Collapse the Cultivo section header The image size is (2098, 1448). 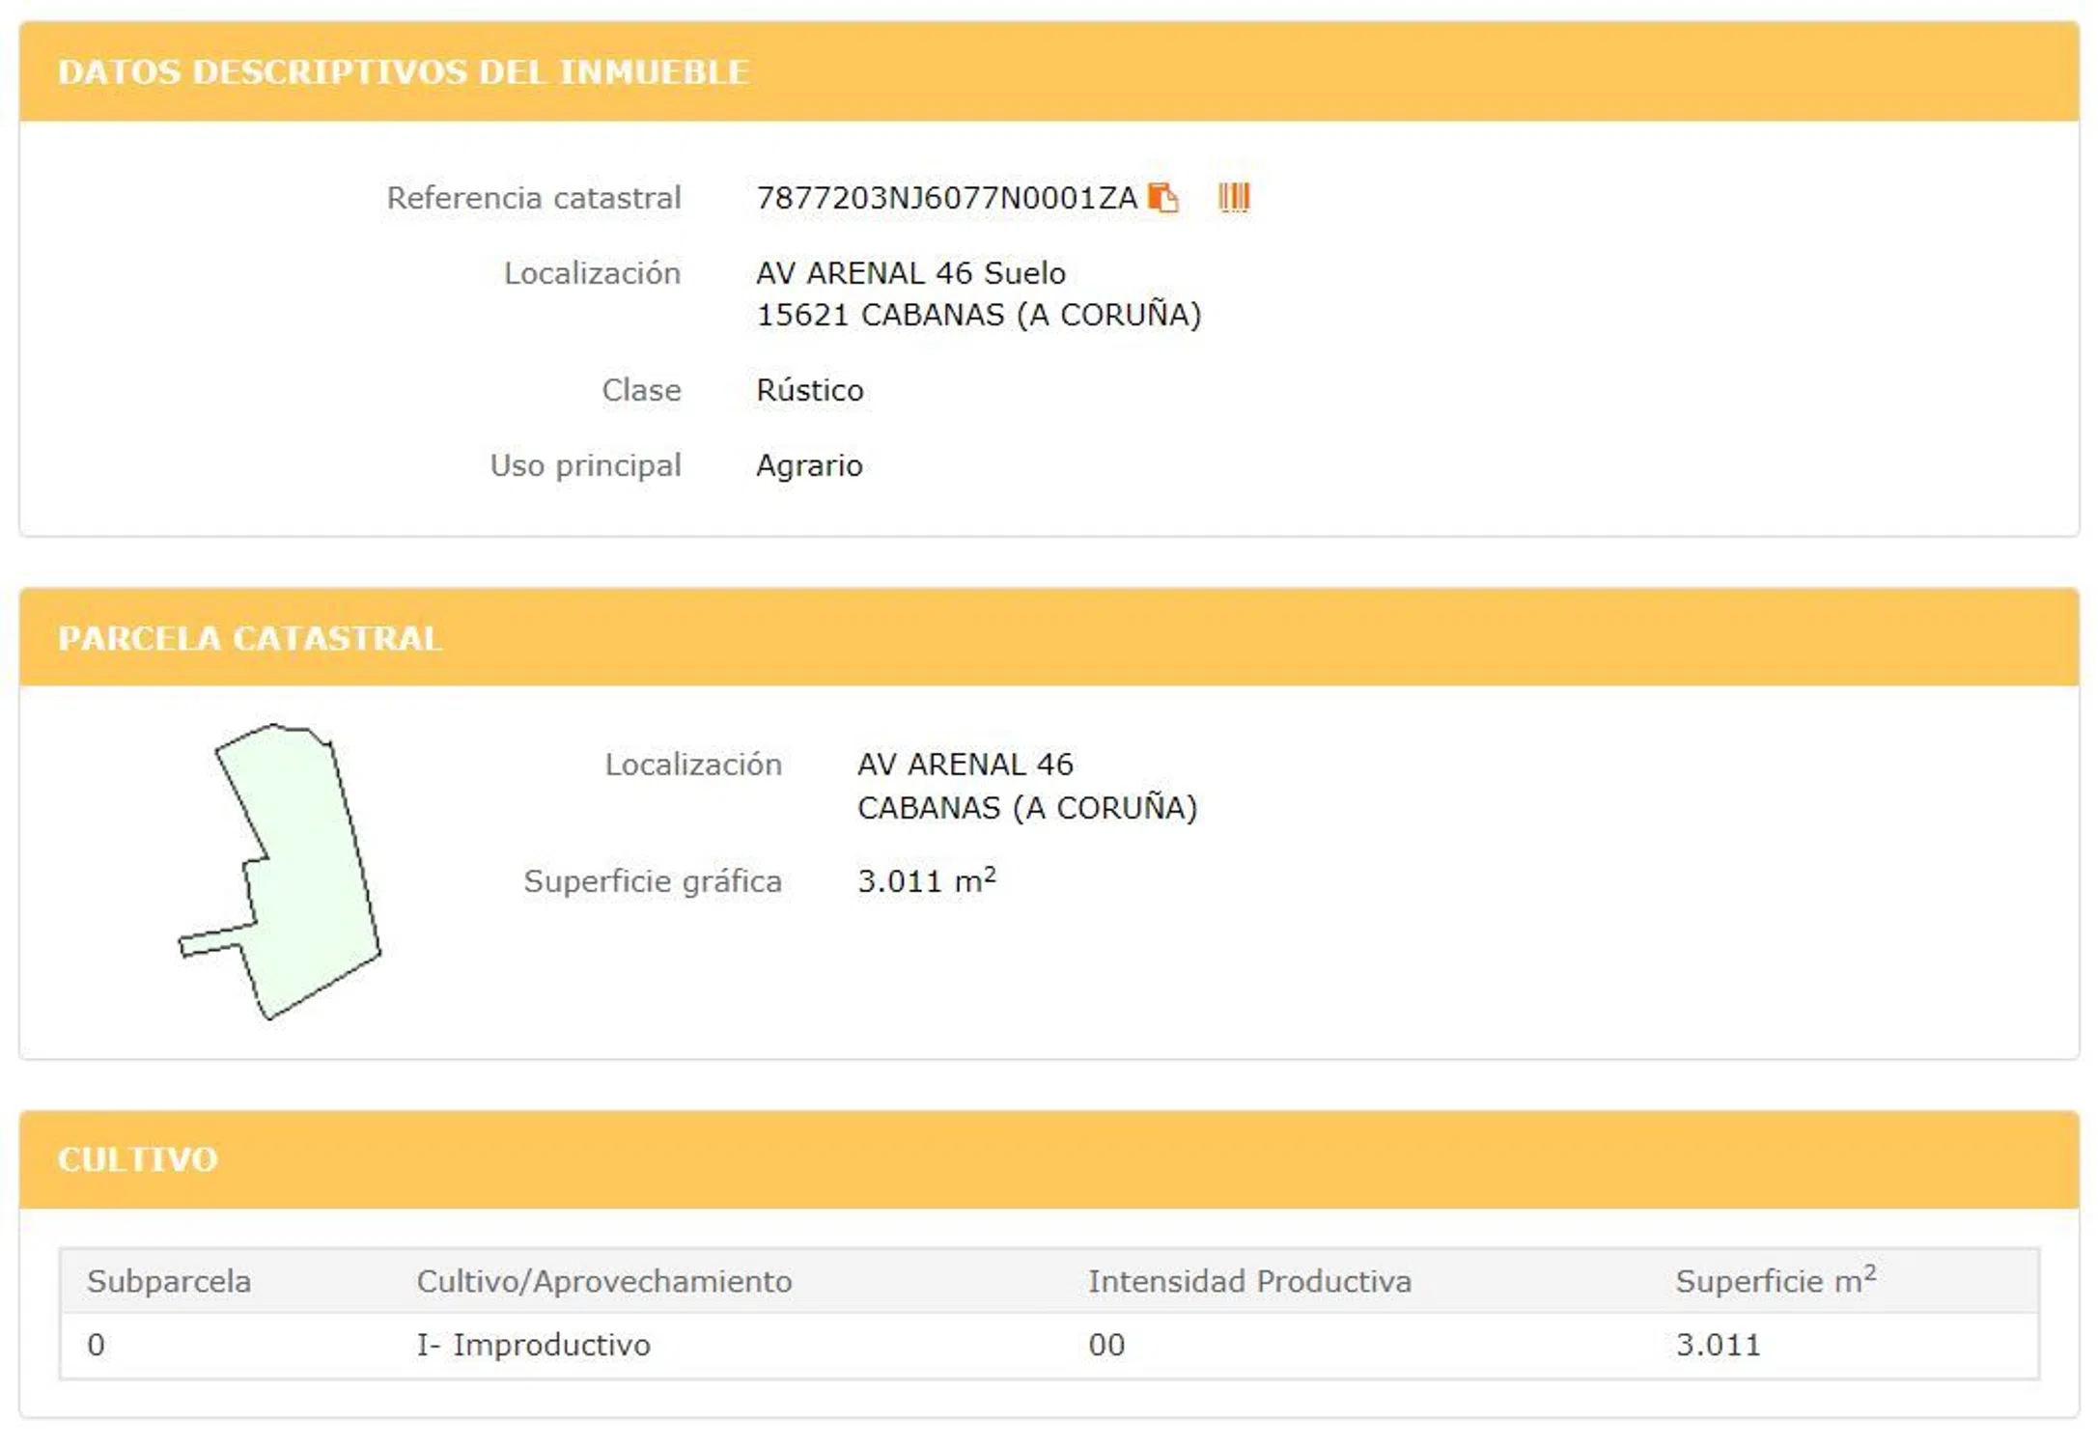point(138,1159)
